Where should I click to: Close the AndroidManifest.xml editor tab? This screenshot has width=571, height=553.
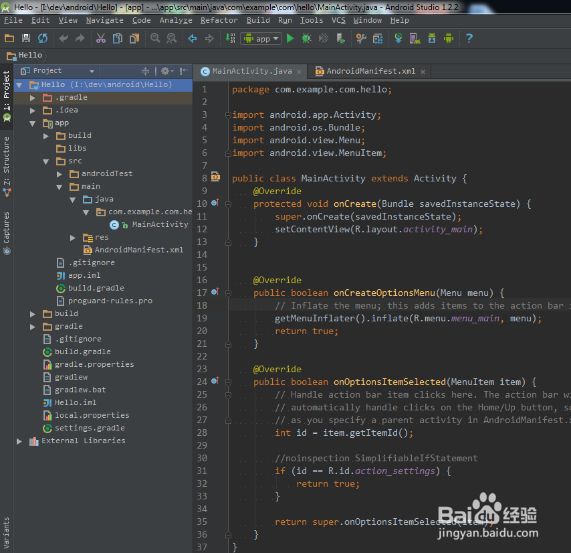click(x=423, y=72)
